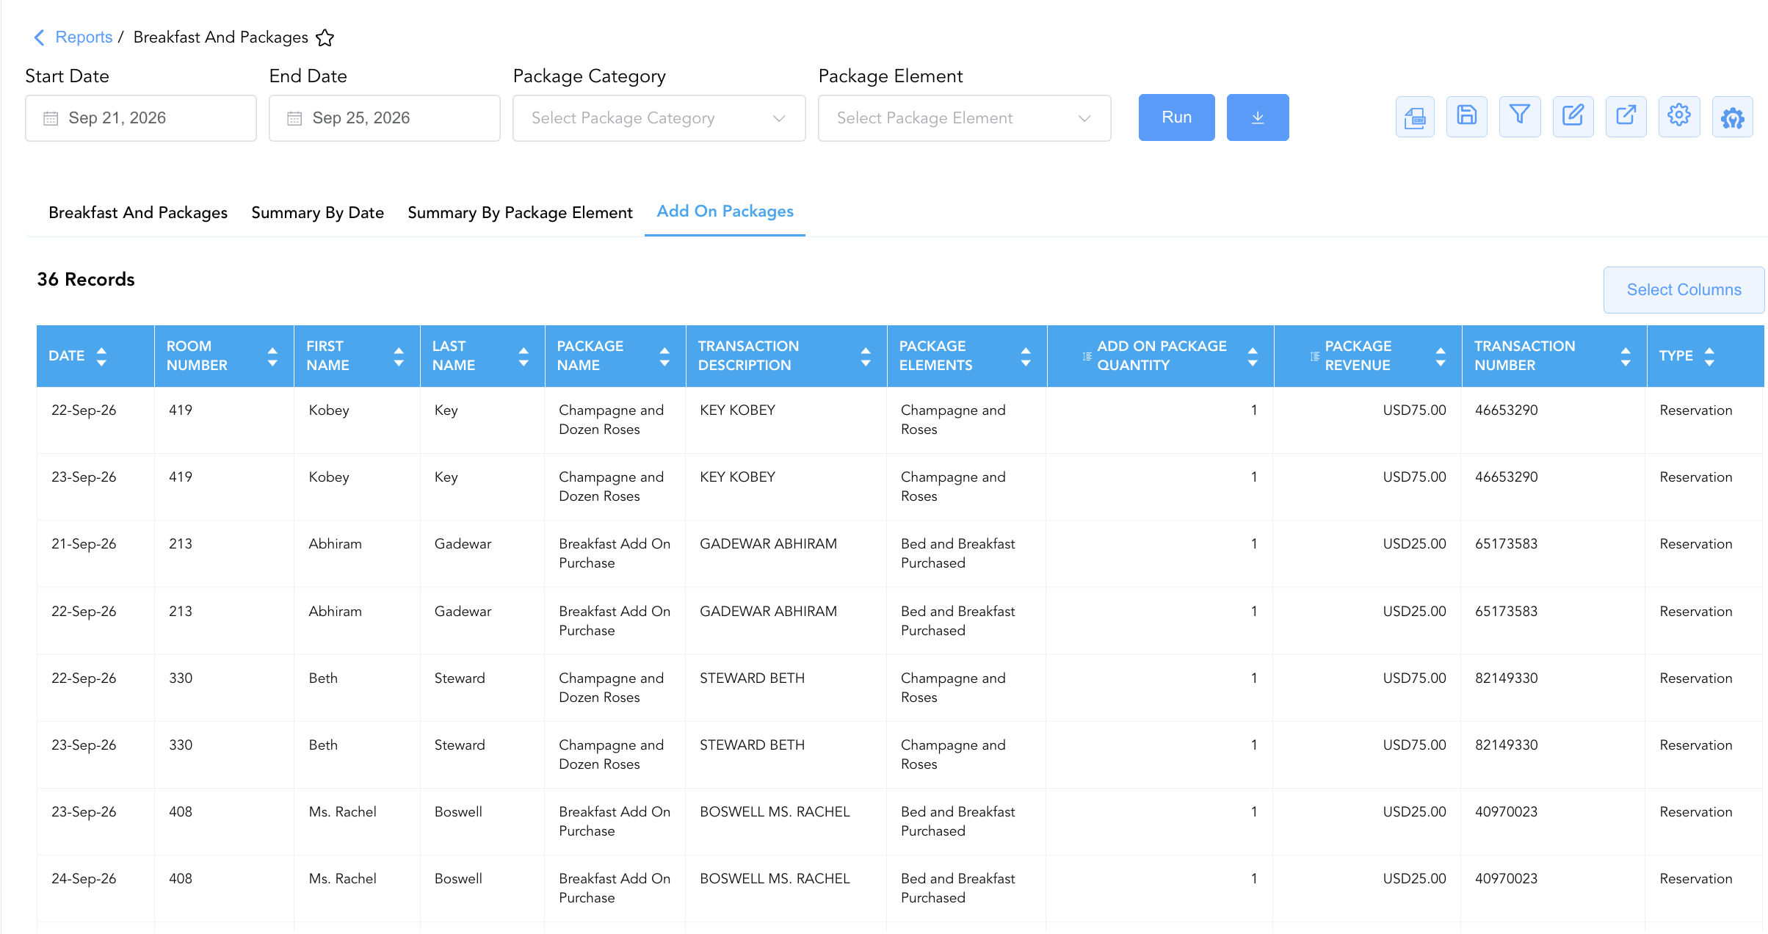The height and width of the screenshot is (934, 1768).
Task: Click the Start Date field Sep 21, 2026
Action: click(x=141, y=118)
